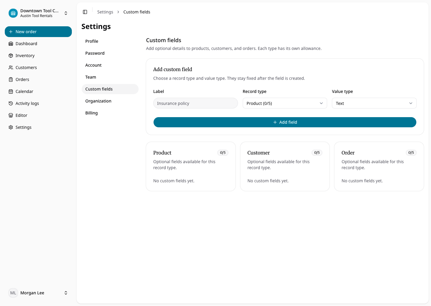Click the Order card heading
Viewport: 431px width, 306px height.
(348, 153)
